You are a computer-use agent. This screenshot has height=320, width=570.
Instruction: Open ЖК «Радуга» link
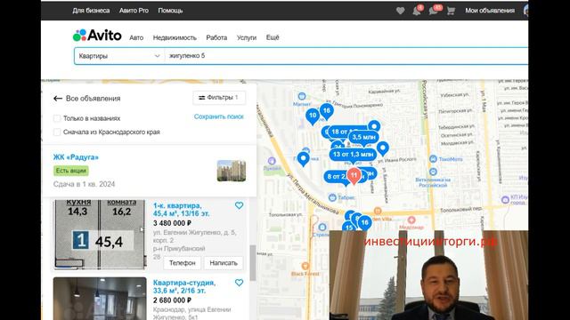[76, 157]
